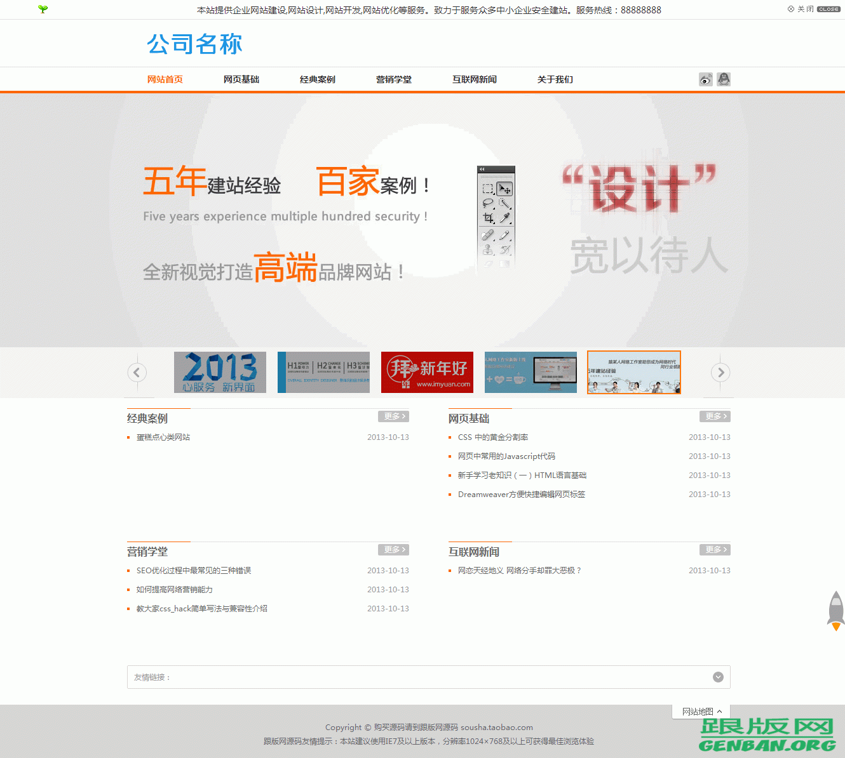
Task: Select the 2013 心服务 carousel thumbnail
Action: [x=220, y=373]
